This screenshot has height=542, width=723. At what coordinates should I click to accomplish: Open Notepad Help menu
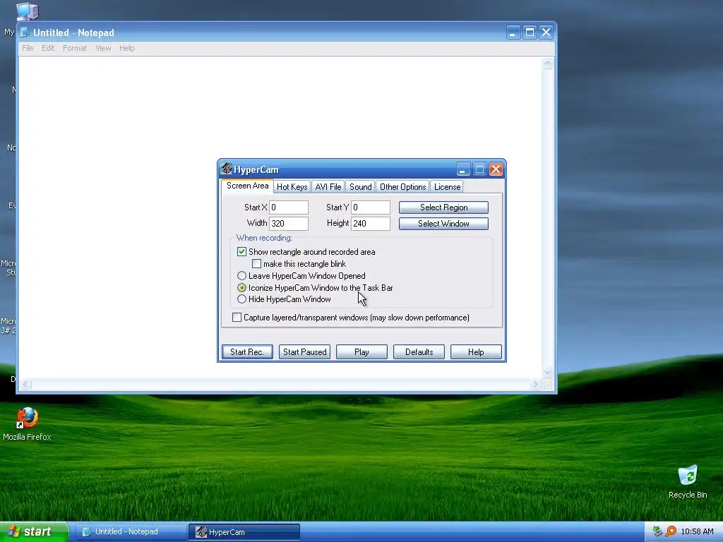tap(127, 48)
